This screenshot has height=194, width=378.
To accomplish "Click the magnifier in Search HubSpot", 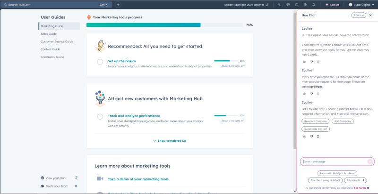I will pyautogui.click(x=6, y=5).
